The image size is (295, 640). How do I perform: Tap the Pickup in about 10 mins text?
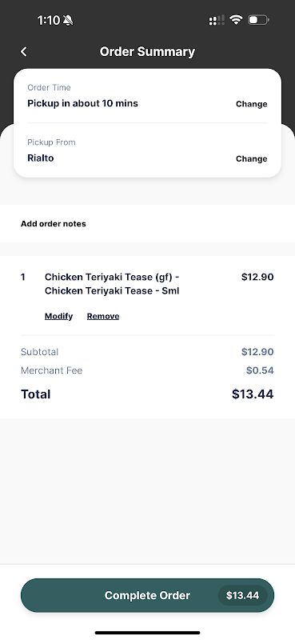(83, 103)
